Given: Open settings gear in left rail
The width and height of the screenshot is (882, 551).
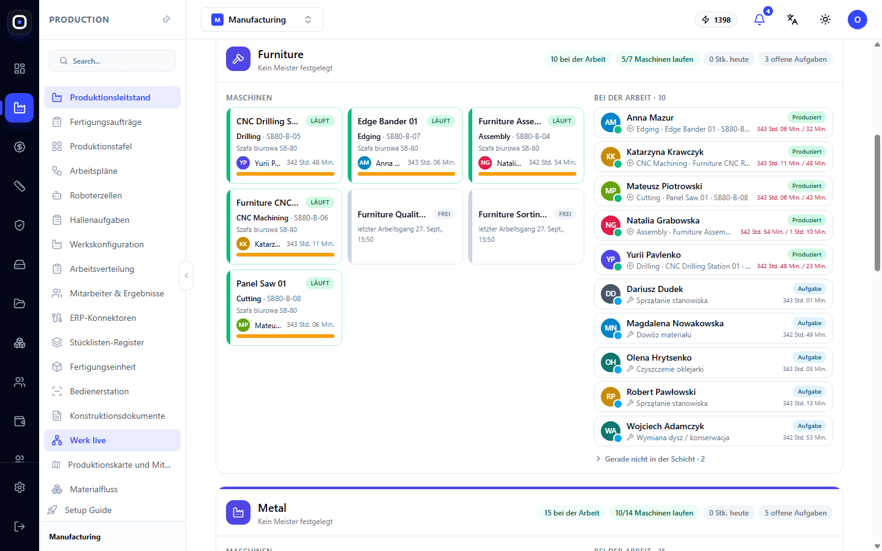Looking at the screenshot, I should tap(20, 487).
